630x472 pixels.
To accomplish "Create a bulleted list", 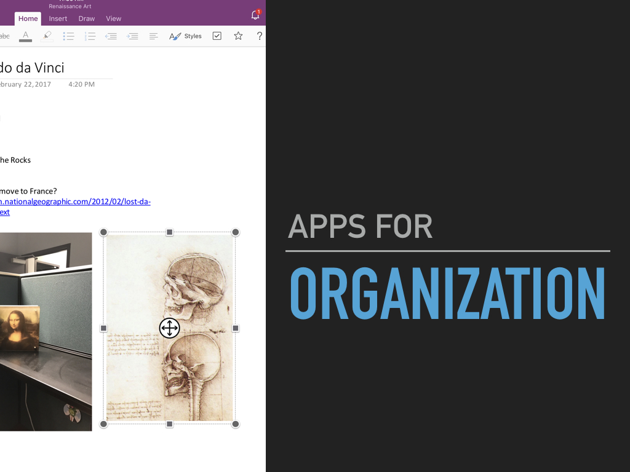I will (68, 36).
